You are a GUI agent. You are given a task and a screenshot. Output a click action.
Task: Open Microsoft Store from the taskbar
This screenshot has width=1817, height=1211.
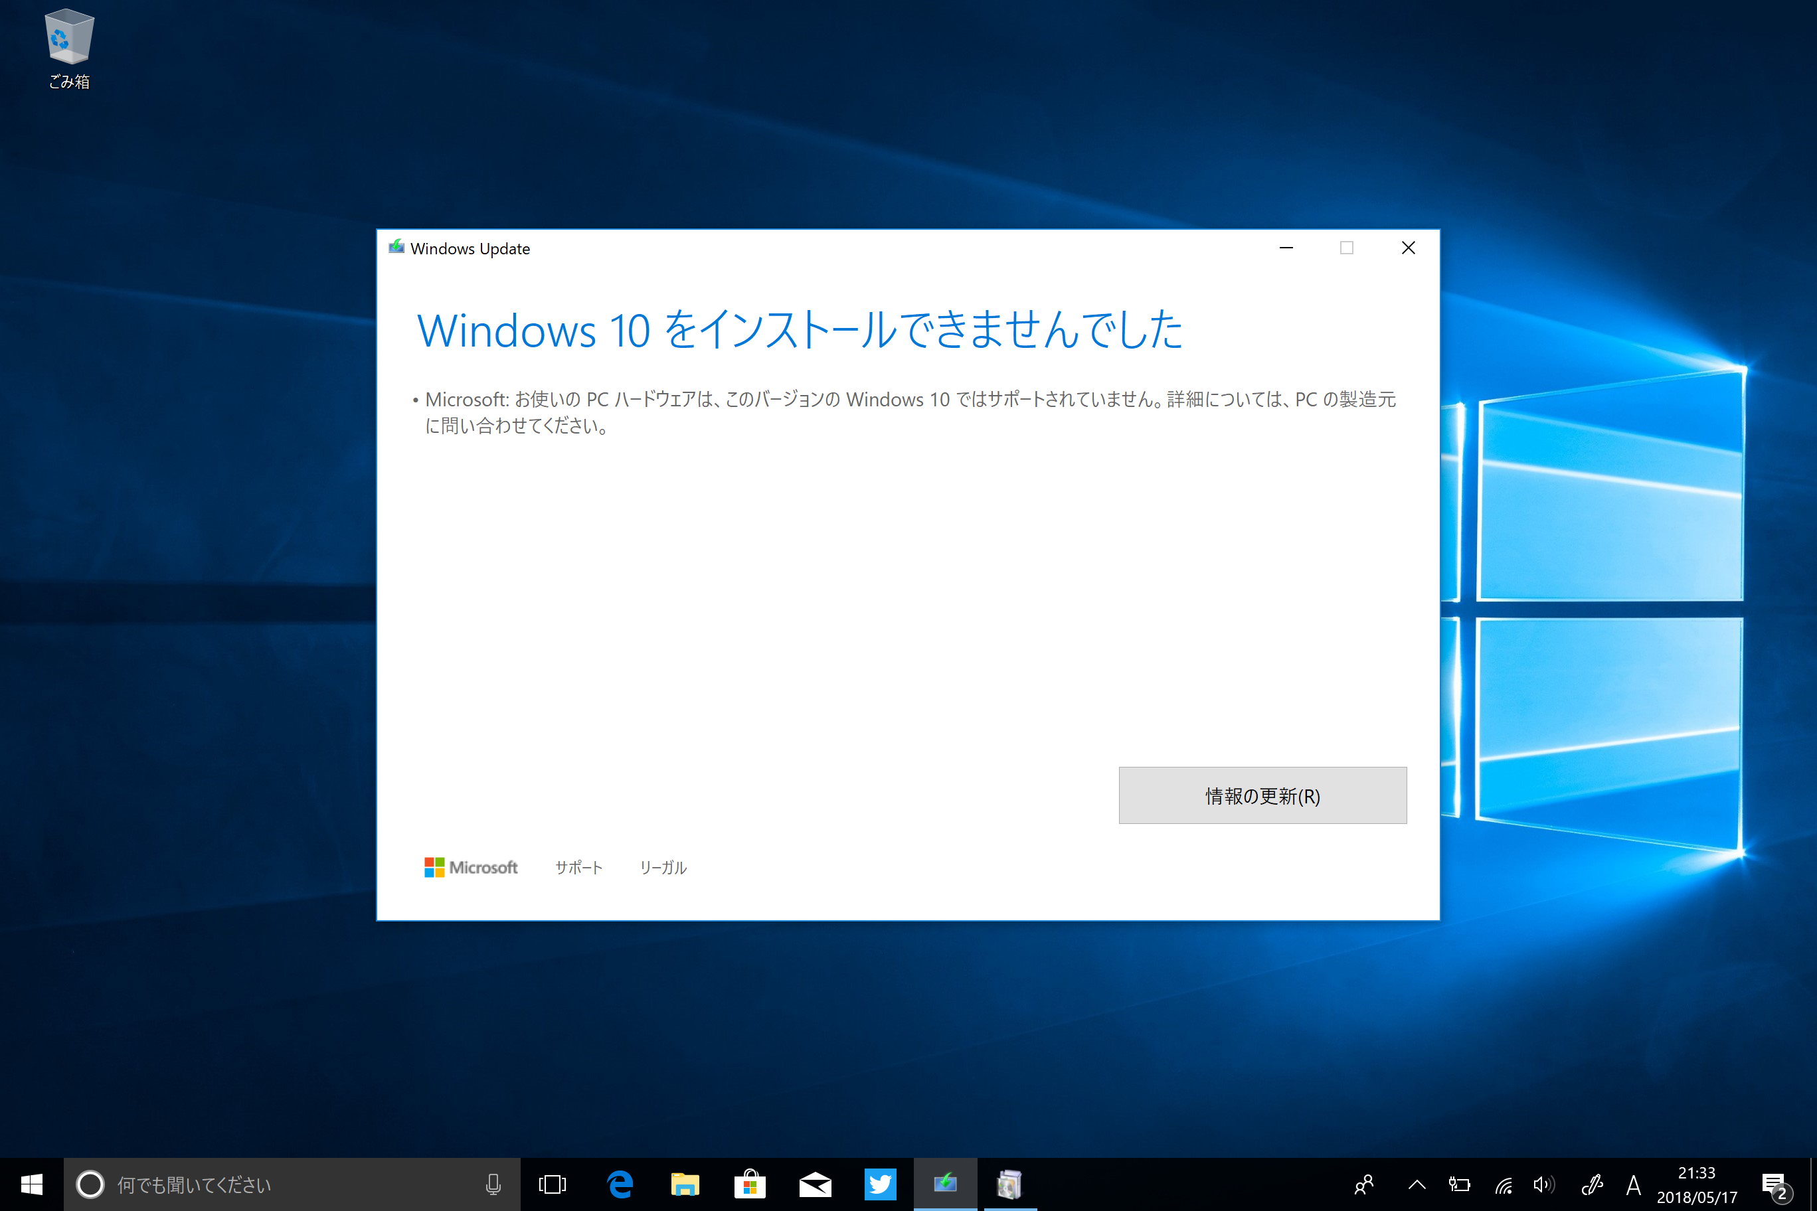(749, 1184)
